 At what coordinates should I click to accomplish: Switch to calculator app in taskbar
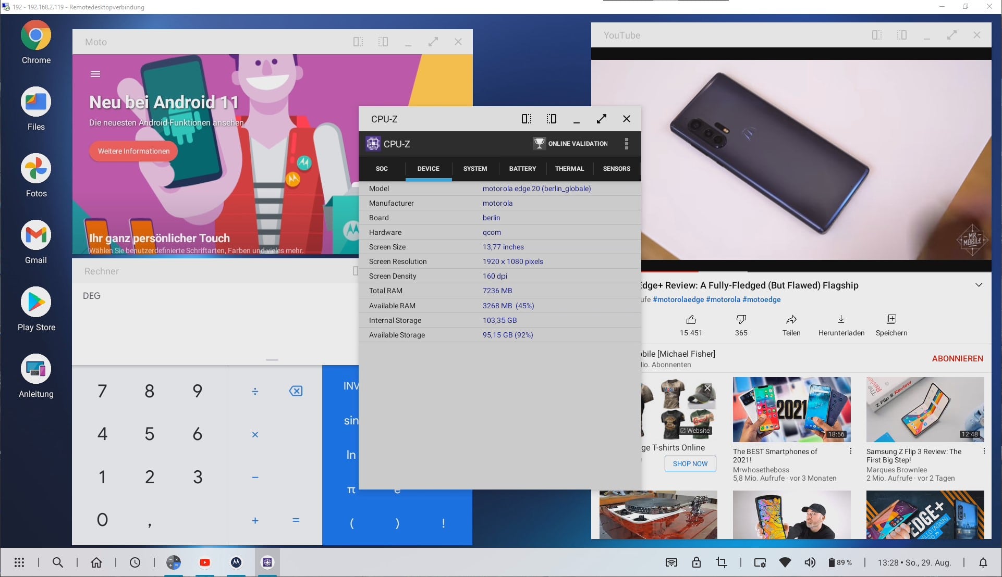[x=174, y=562]
